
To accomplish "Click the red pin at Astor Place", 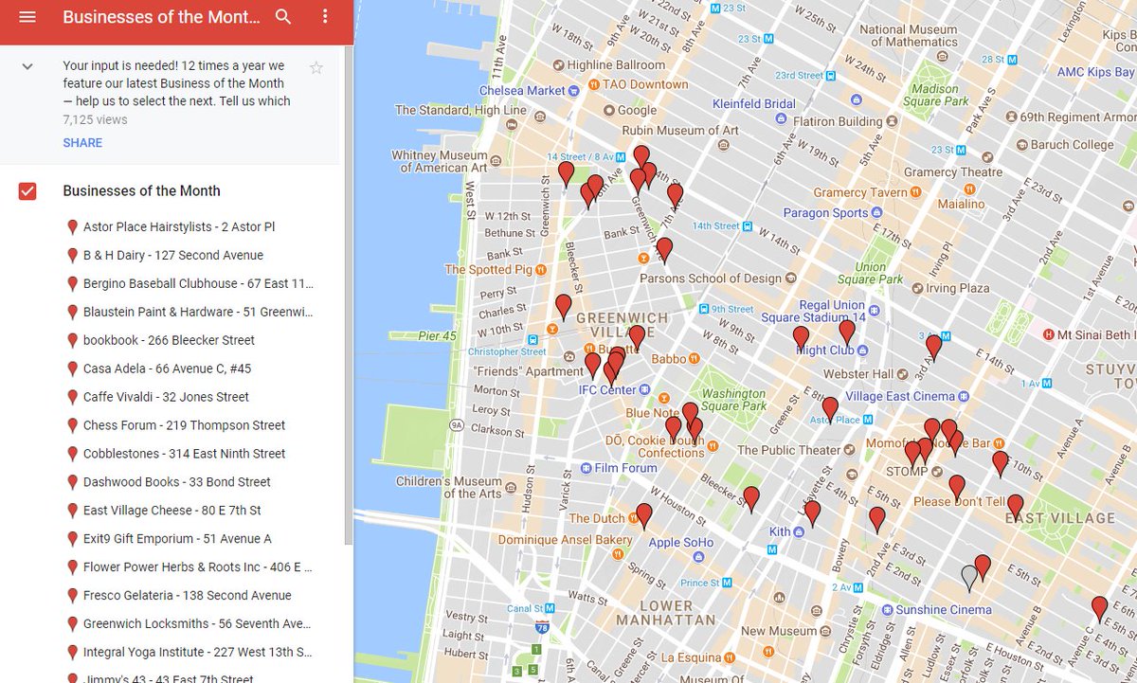I will [830, 409].
